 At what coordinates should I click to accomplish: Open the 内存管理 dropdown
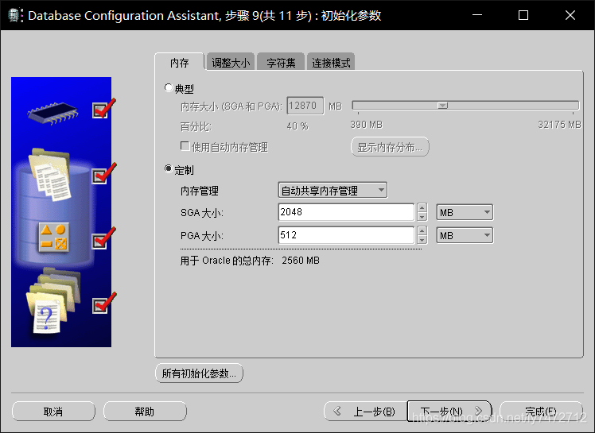332,191
